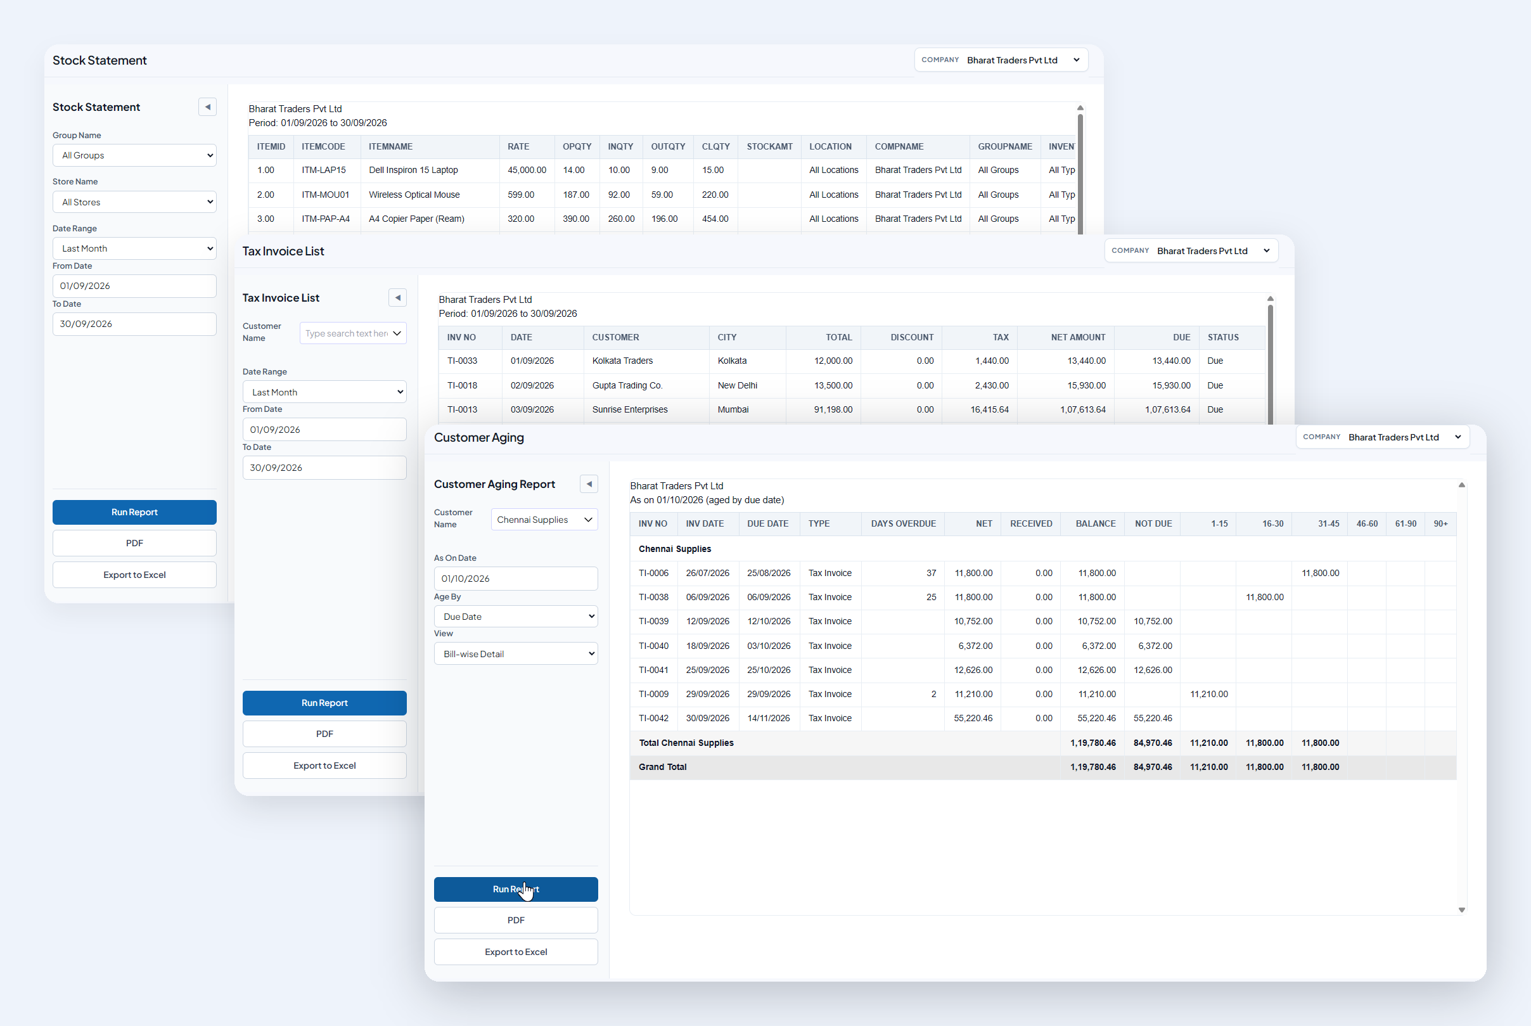Open View dropdown showing Bill-wise Detail
The height and width of the screenshot is (1026, 1531).
click(516, 653)
